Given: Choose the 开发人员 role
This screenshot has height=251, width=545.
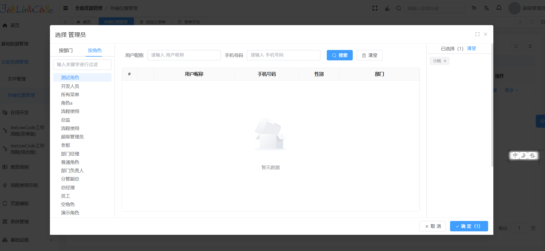Looking at the screenshot, I should [x=70, y=86].
